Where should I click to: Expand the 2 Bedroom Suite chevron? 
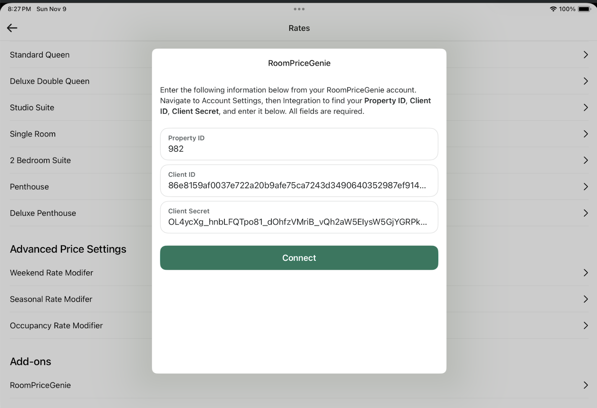pos(585,160)
